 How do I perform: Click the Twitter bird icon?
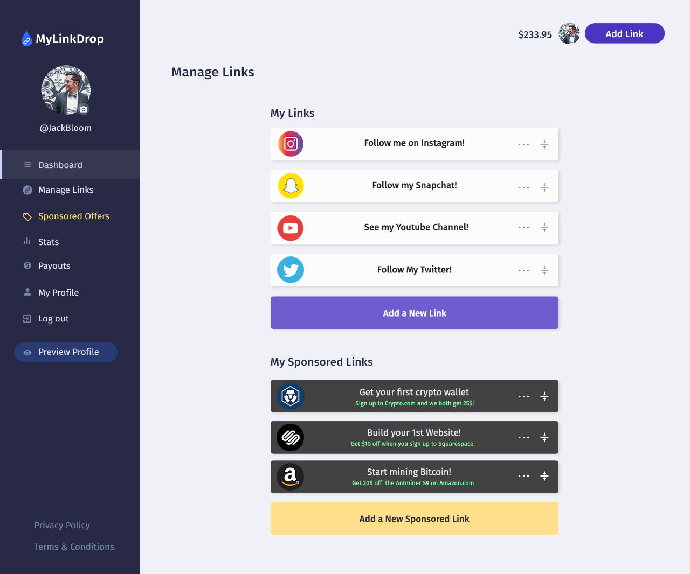(291, 270)
